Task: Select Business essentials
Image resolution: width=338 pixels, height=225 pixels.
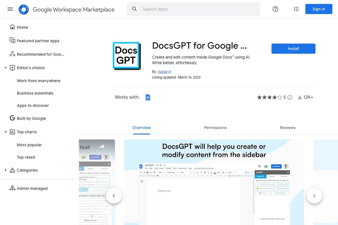Action: tap(35, 93)
